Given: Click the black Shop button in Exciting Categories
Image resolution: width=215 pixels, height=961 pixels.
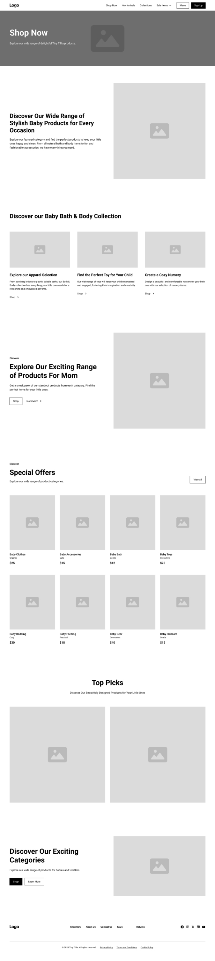Looking at the screenshot, I should click(16, 882).
